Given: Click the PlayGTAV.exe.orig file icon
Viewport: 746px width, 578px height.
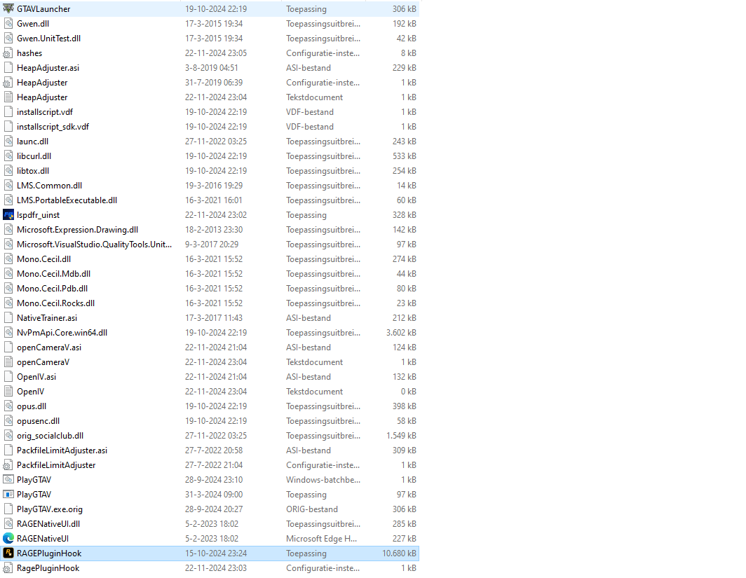Looking at the screenshot, I should (x=8, y=509).
